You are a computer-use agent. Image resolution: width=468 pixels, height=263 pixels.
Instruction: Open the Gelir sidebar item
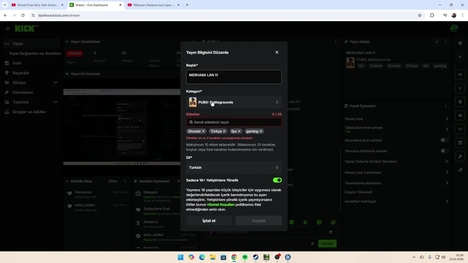(31, 63)
